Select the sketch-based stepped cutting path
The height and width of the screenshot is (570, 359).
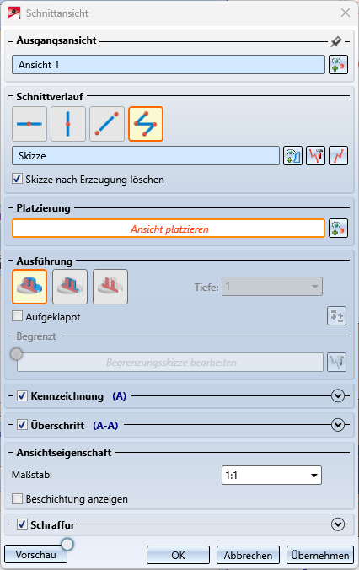146,124
